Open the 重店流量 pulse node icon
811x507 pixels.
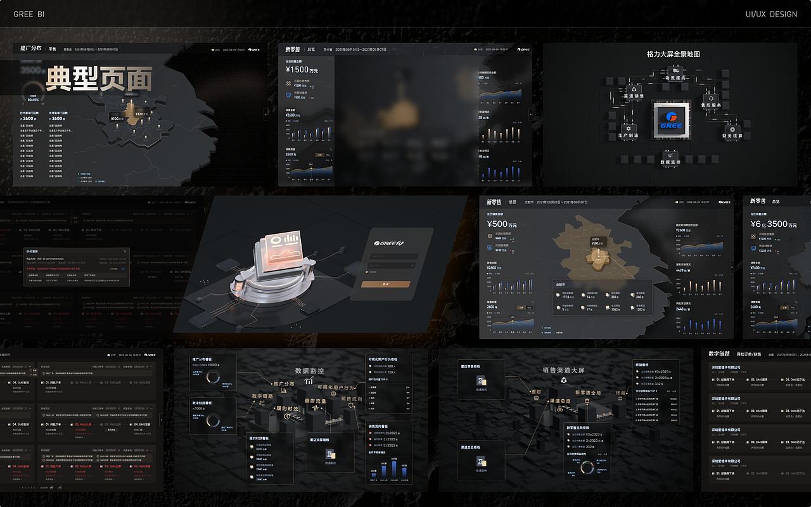click(x=316, y=408)
